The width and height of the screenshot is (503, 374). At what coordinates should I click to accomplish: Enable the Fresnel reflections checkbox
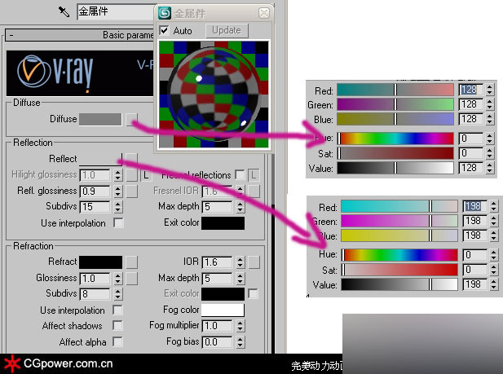pos(240,175)
